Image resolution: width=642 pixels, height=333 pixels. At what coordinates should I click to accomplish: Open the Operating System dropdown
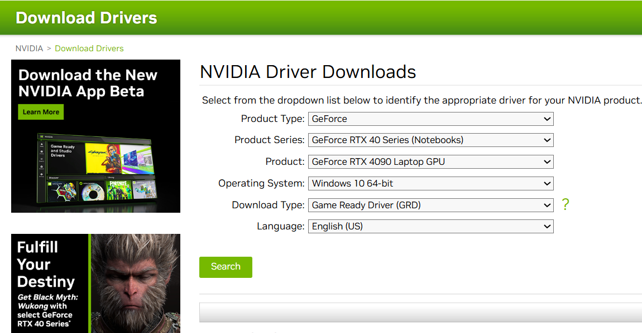(430, 183)
